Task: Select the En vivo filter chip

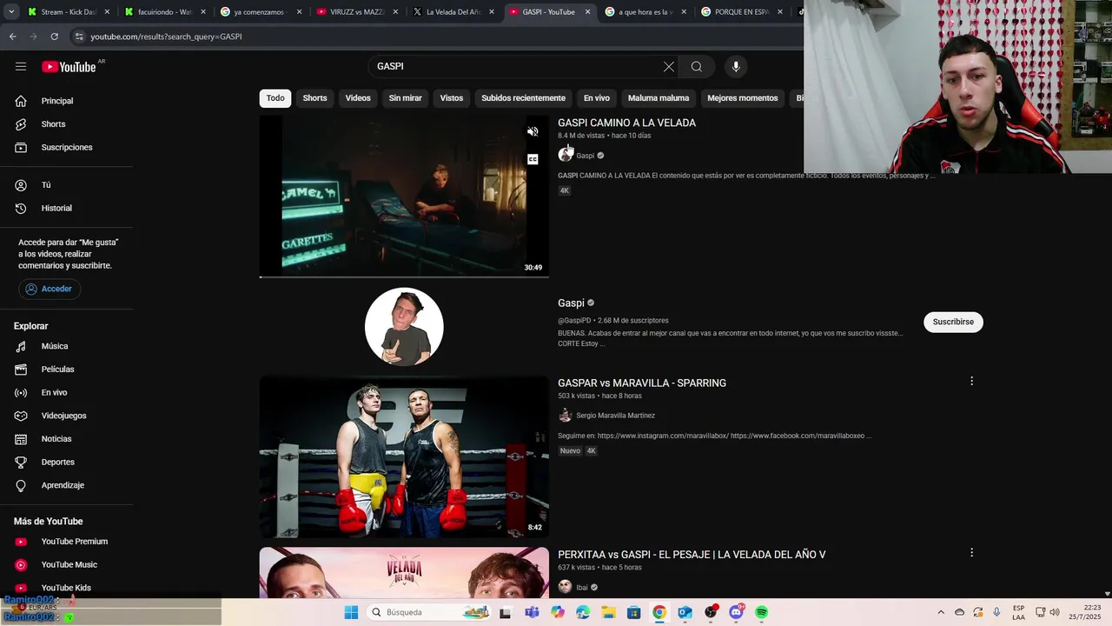Action: coord(596,98)
